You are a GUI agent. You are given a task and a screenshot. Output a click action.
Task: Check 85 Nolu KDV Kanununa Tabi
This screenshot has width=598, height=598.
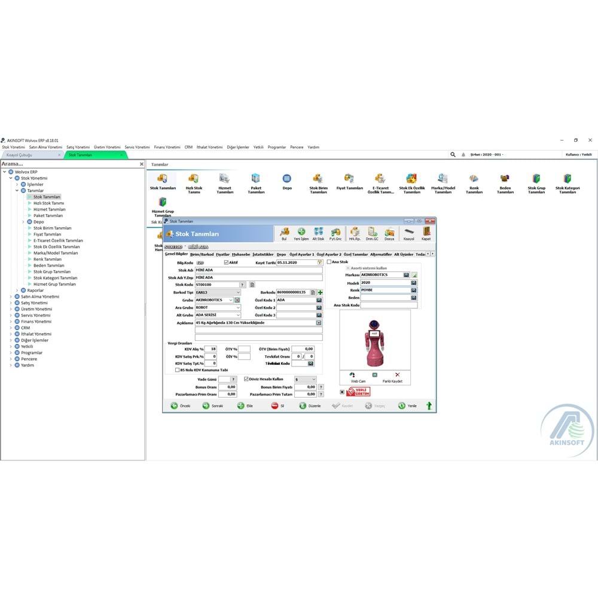tap(176, 369)
